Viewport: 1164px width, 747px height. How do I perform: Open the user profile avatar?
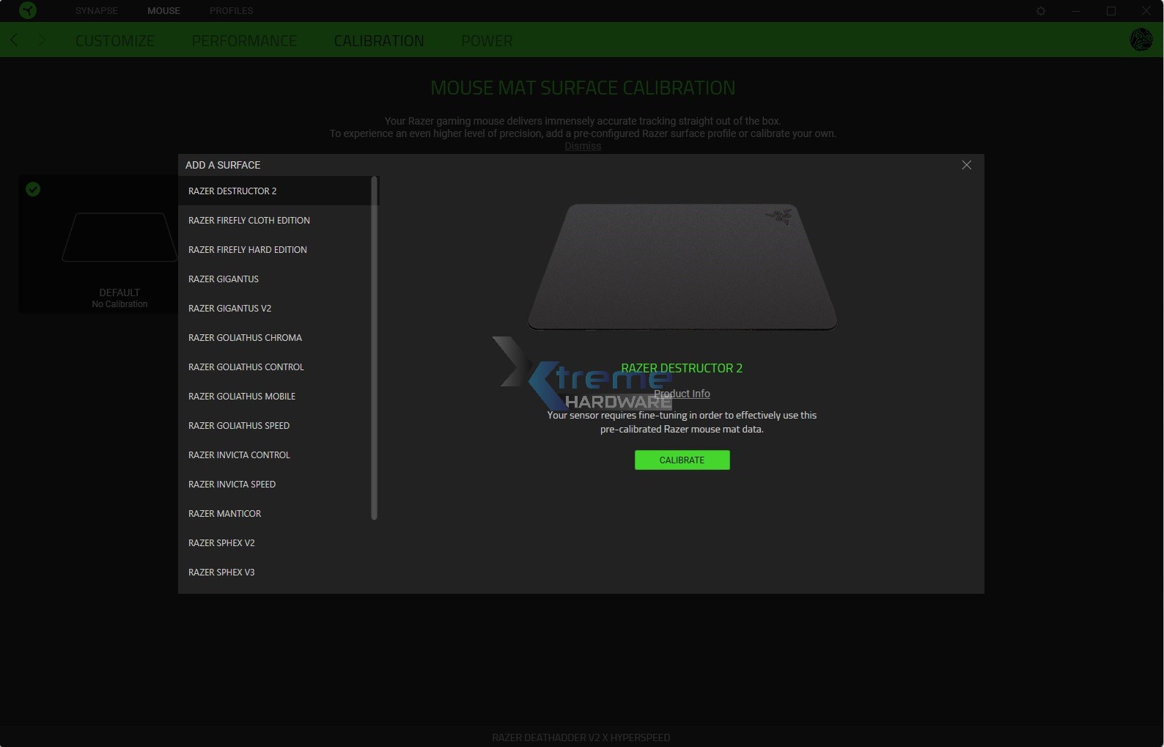coord(1141,40)
